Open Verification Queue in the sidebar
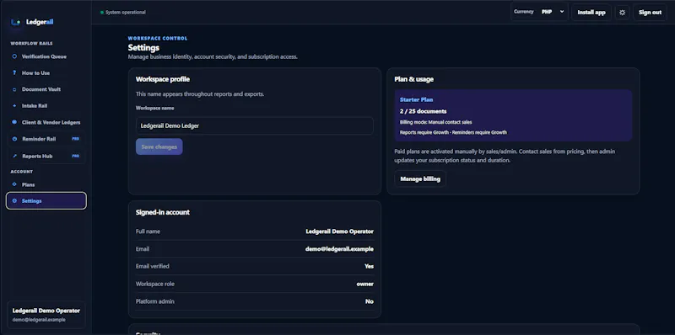Screen dimensions: 675x335 click(46, 56)
